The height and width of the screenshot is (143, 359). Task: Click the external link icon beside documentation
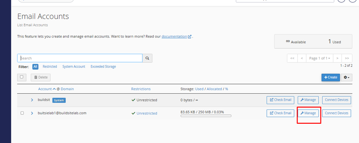(190, 37)
